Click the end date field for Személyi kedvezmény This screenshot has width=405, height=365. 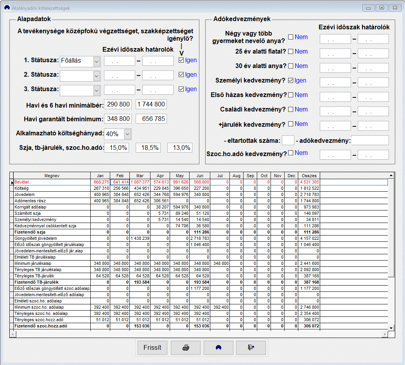(x=373, y=83)
